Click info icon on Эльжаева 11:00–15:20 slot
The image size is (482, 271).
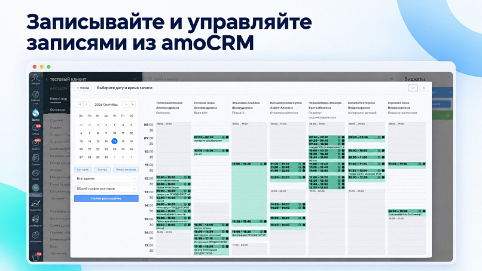point(265,164)
